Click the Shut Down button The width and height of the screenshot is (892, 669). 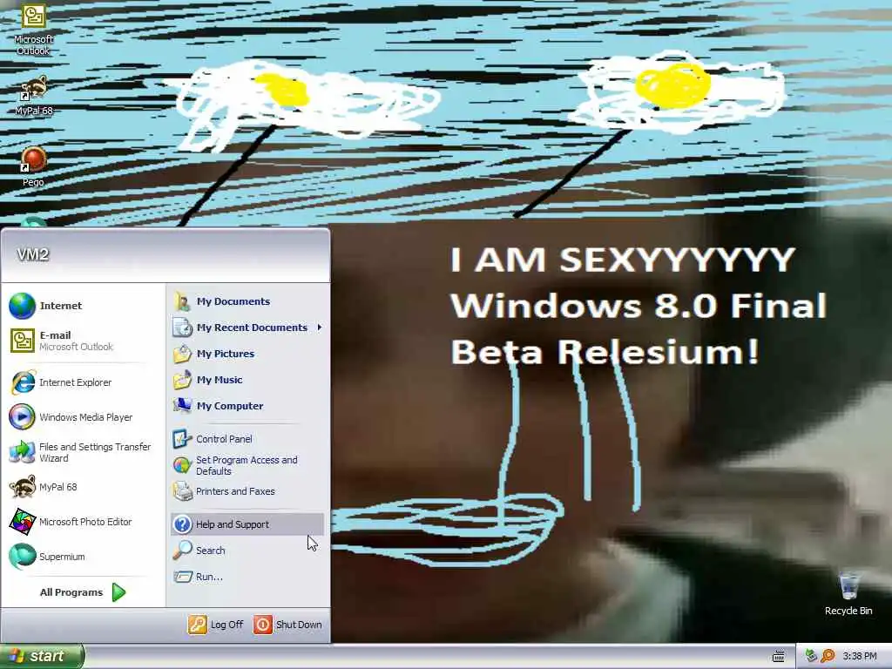(287, 625)
